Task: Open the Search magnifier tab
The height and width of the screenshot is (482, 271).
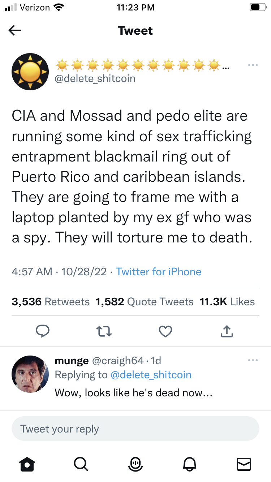Action: (81, 464)
